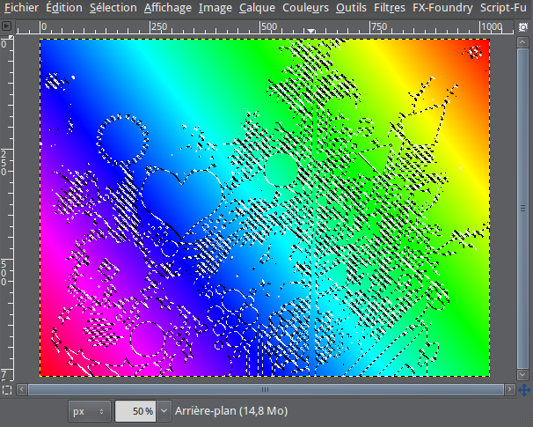Screen dimensions: 533x427
Task: Open the Affichage menu
Action: (167, 8)
